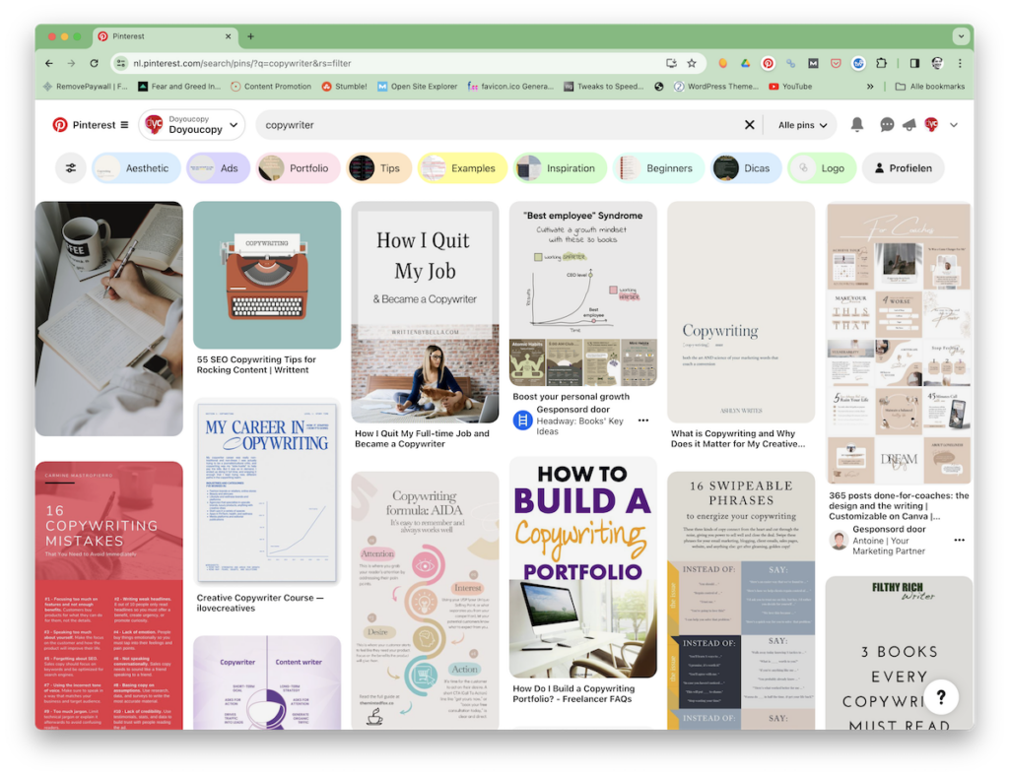Clear the search with the X icon
Image resolution: width=1009 pixels, height=776 pixels.
coord(749,125)
